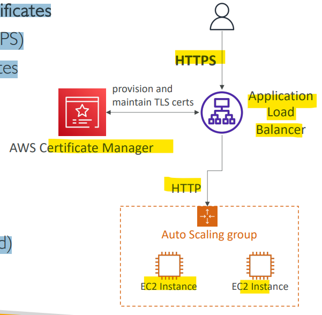Viewport: 322px width, 315px height.
Task: Click the Application Load Balancer purple icon
Action: tap(222, 112)
